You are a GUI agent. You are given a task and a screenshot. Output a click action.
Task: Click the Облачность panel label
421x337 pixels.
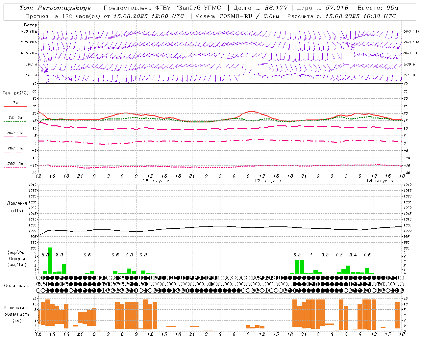pos(17,285)
